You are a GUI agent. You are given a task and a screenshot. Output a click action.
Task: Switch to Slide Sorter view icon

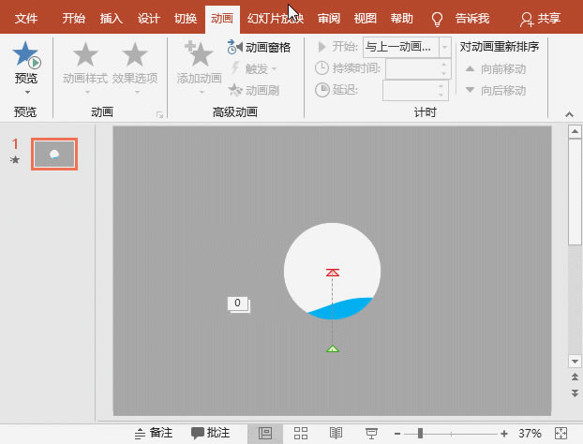point(301,433)
